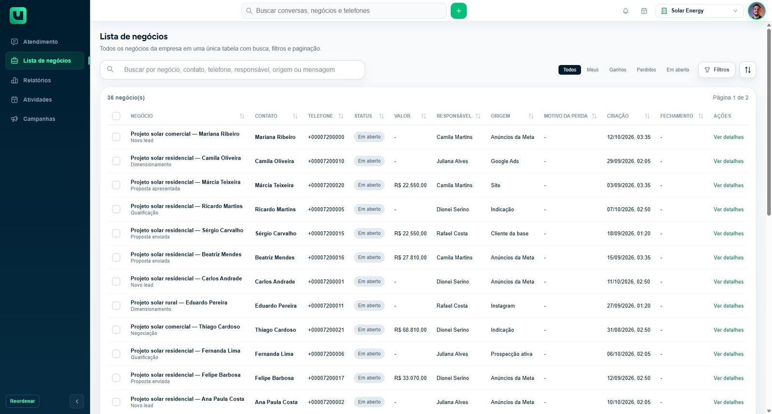Image resolution: width=772 pixels, height=414 pixels.
Task: Select the Todos filter tab
Action: pyautogui.click(x=569, y=70)
